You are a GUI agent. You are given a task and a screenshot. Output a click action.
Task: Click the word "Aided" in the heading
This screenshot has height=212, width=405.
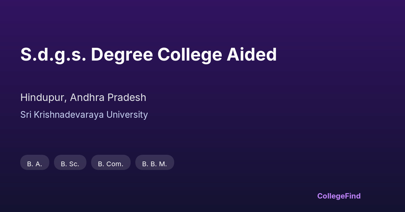click(251, 55)
